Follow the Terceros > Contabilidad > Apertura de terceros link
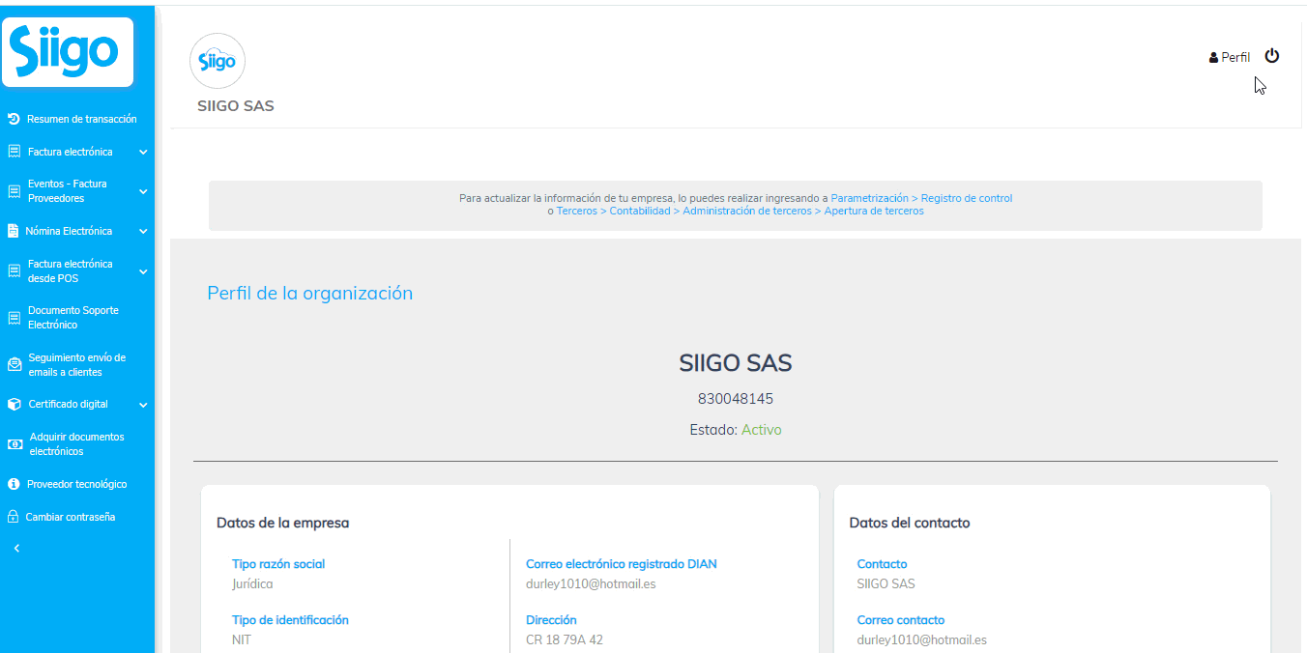Viewport: 1307px width, 653px height. point(740,211)
